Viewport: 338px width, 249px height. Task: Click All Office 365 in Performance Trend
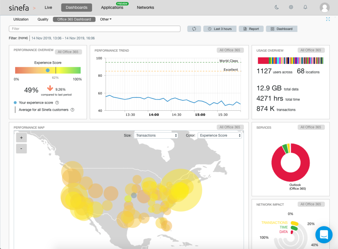click(230, 50)
